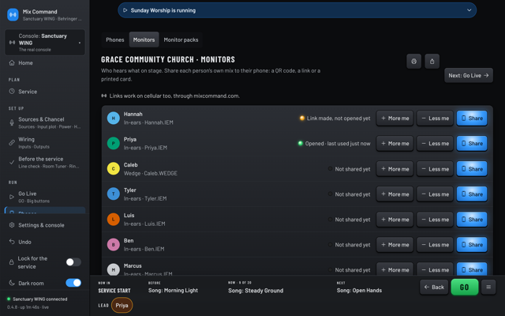
Task: Click More me for Tyler
Action: click(395, 194)
